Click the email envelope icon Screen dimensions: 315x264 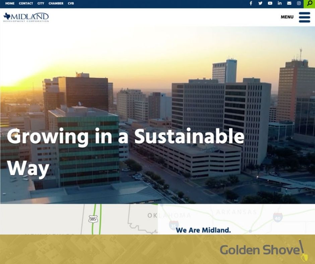coord(289,3)
